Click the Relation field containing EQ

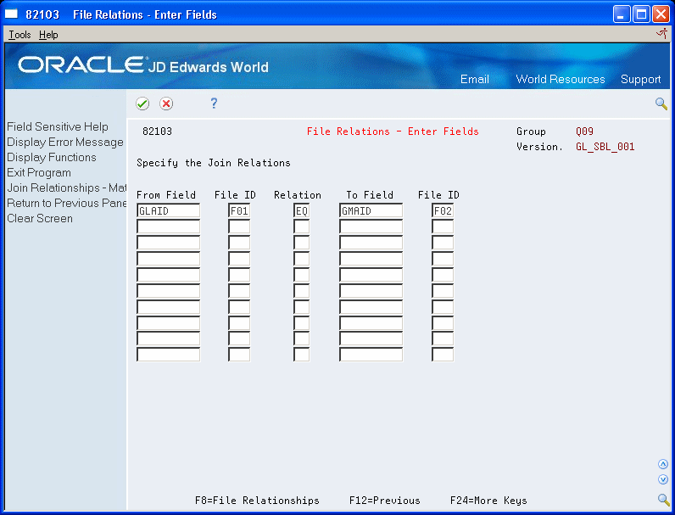pyautogui.click(x=302, y=211)
